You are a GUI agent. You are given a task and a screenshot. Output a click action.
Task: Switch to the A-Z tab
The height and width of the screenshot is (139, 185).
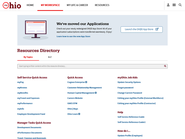tap(50, 57)
